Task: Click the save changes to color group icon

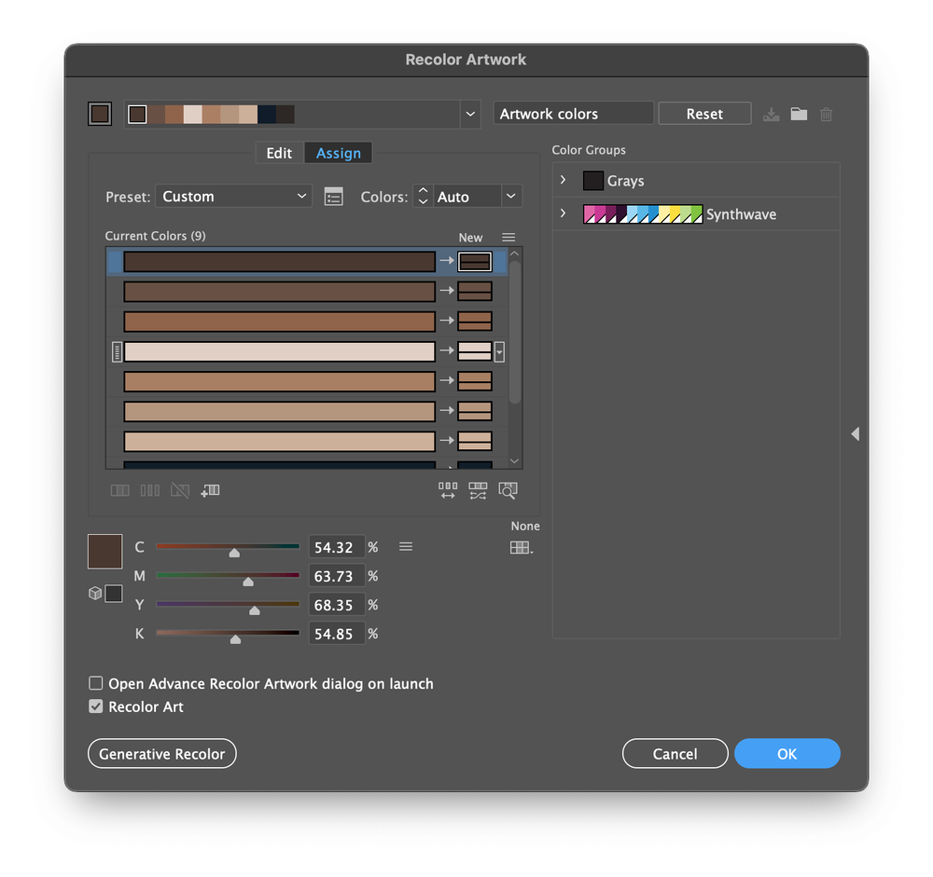Action: tap(772, 114)
